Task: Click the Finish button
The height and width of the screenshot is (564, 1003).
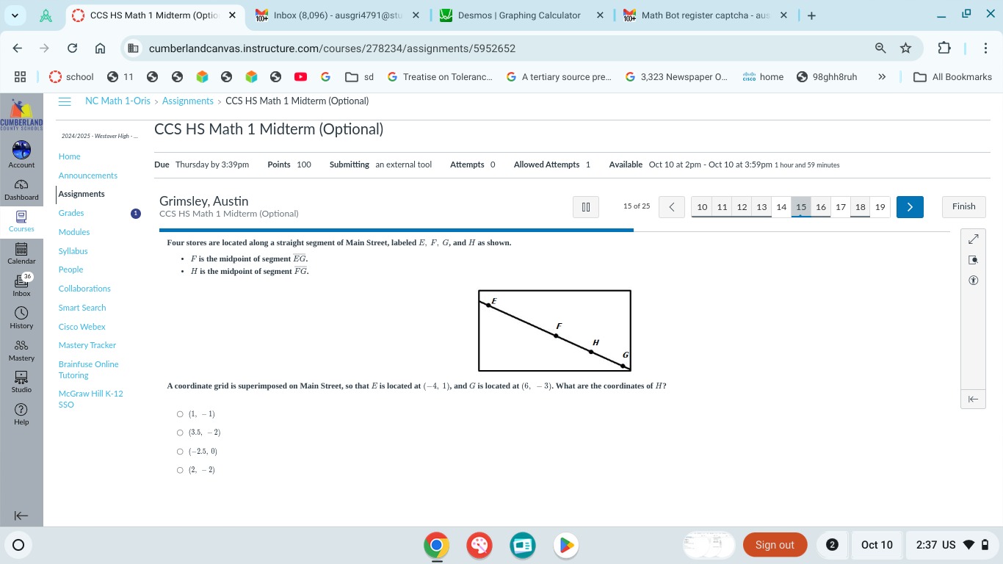Action: (964, 207)
